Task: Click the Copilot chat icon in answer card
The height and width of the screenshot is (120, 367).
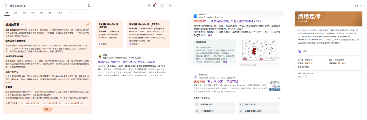Action: tap(88, 24)
